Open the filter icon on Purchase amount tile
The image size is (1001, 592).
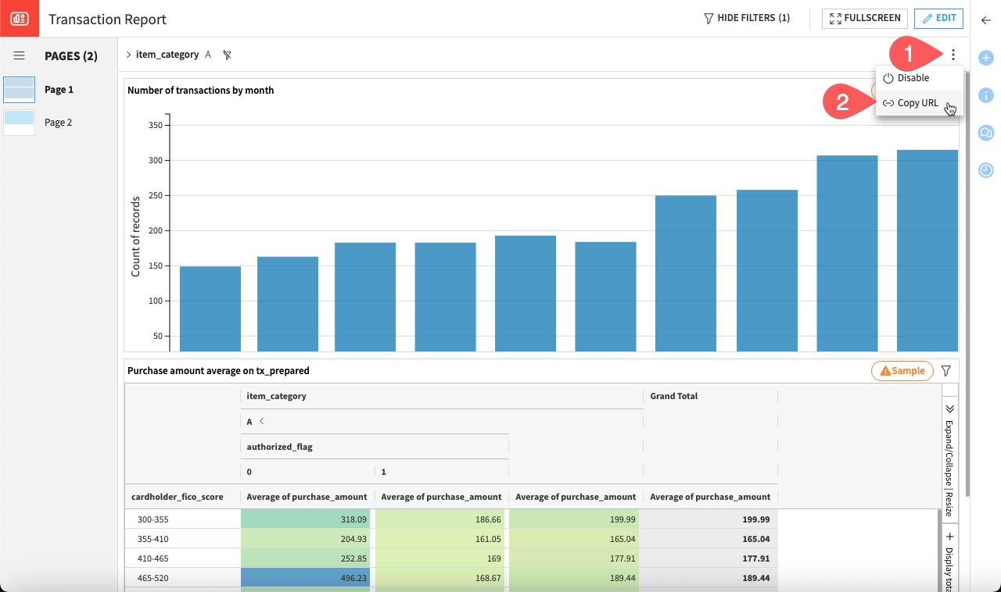945,370
